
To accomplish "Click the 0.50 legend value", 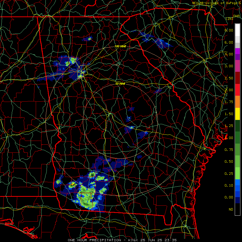I will point(229,162).
